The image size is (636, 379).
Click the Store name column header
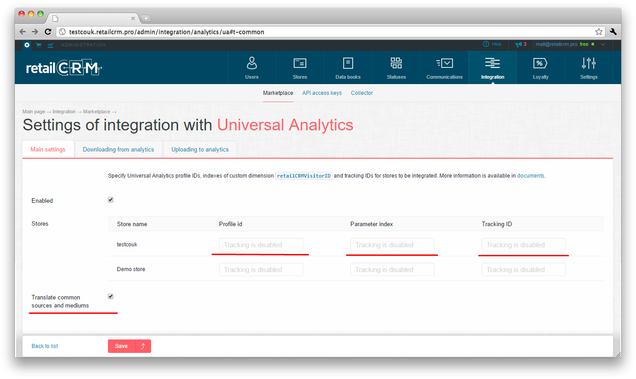[132, 224]
